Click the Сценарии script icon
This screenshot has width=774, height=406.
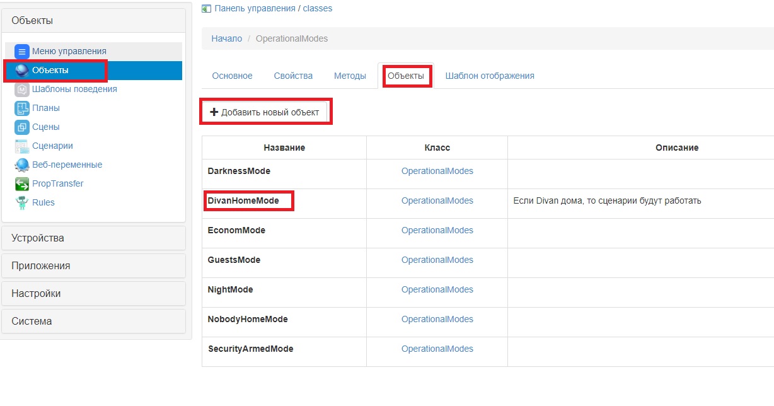coord(22,146)
